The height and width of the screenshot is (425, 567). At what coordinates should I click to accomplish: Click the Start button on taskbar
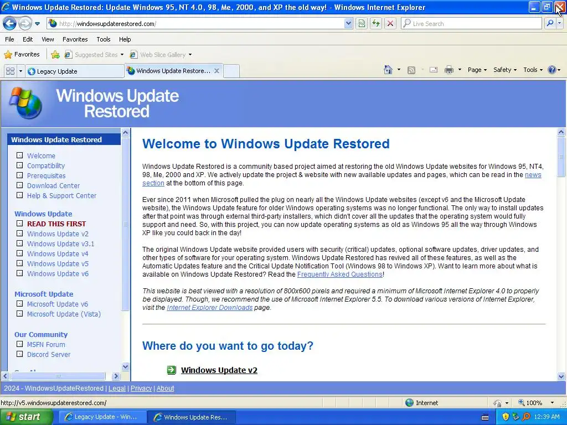point(25,417)
